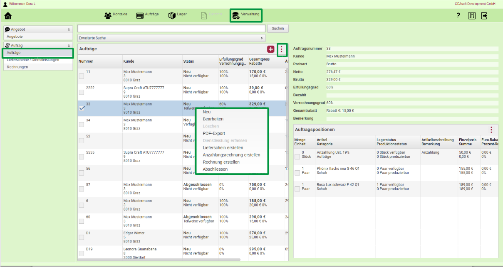
Task: Expand the Erweiterte Suche panel
Action: point(171,38)
